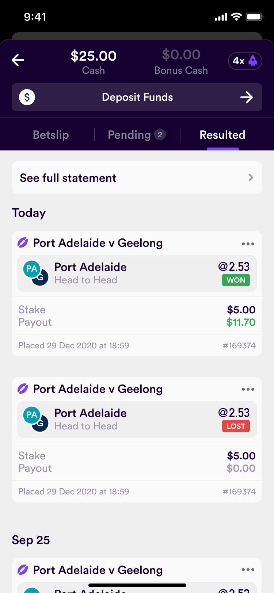Tap the $25.00 Cash balance
This screenshot has width=274, height=593.
[94, 61]
